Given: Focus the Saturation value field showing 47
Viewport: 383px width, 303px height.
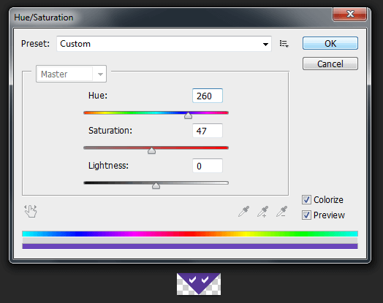Looking at the screenshot, I should pos(208,131).
